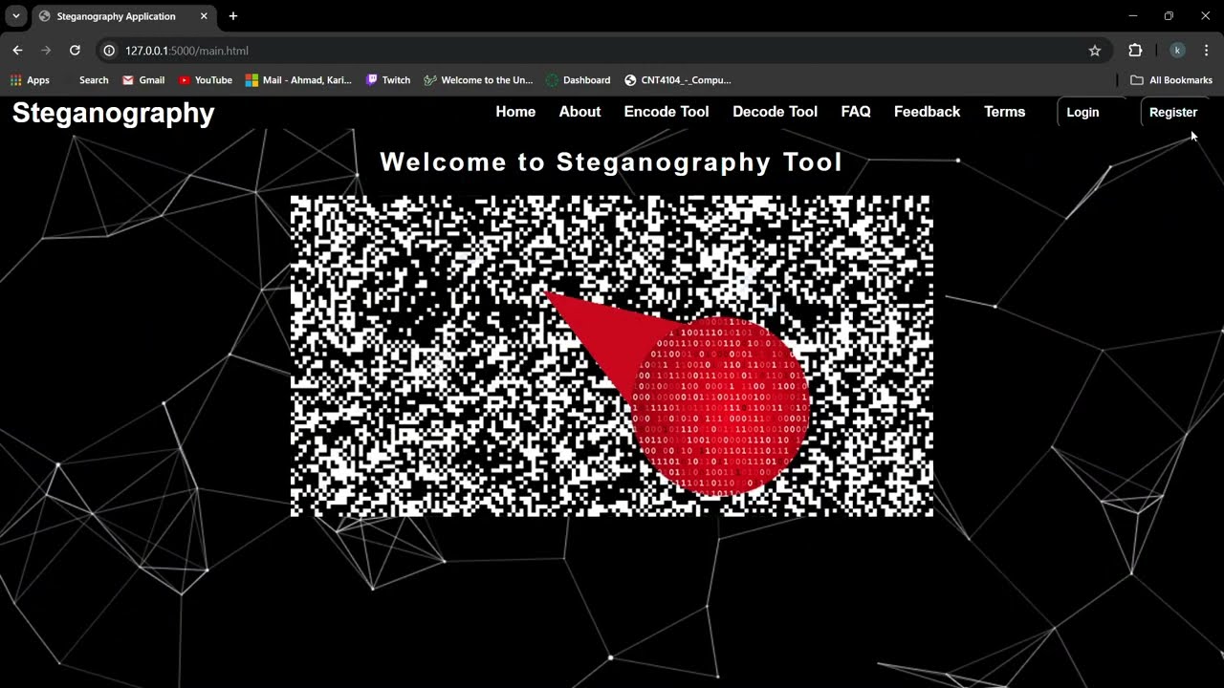
Task: Open the FAQ nav link
Action: coord(856,112)
